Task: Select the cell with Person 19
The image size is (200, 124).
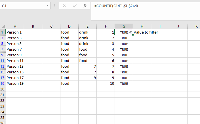Action: 15,83
